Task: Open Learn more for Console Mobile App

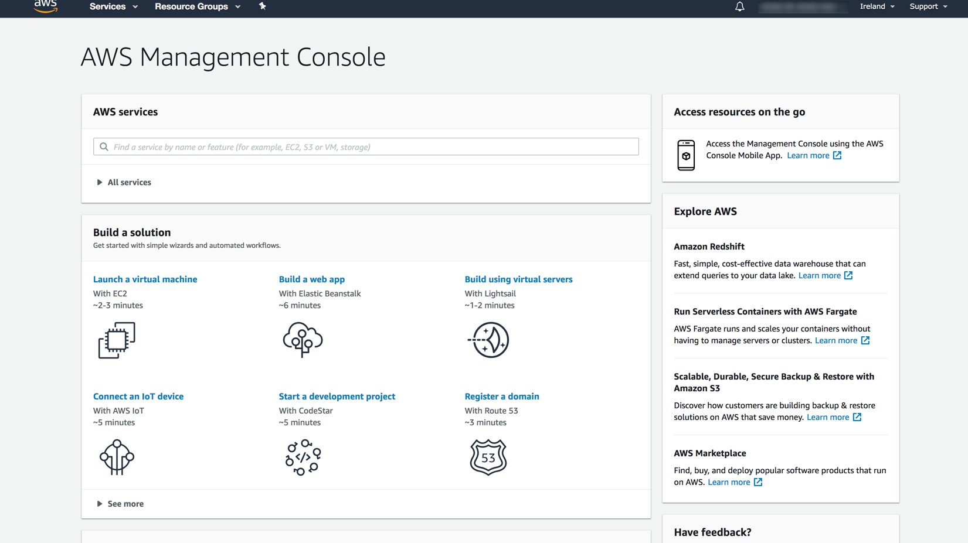Action: (808, 155)
